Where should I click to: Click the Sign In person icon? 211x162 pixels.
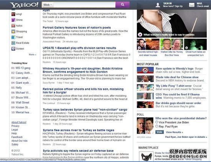point(158,5)
